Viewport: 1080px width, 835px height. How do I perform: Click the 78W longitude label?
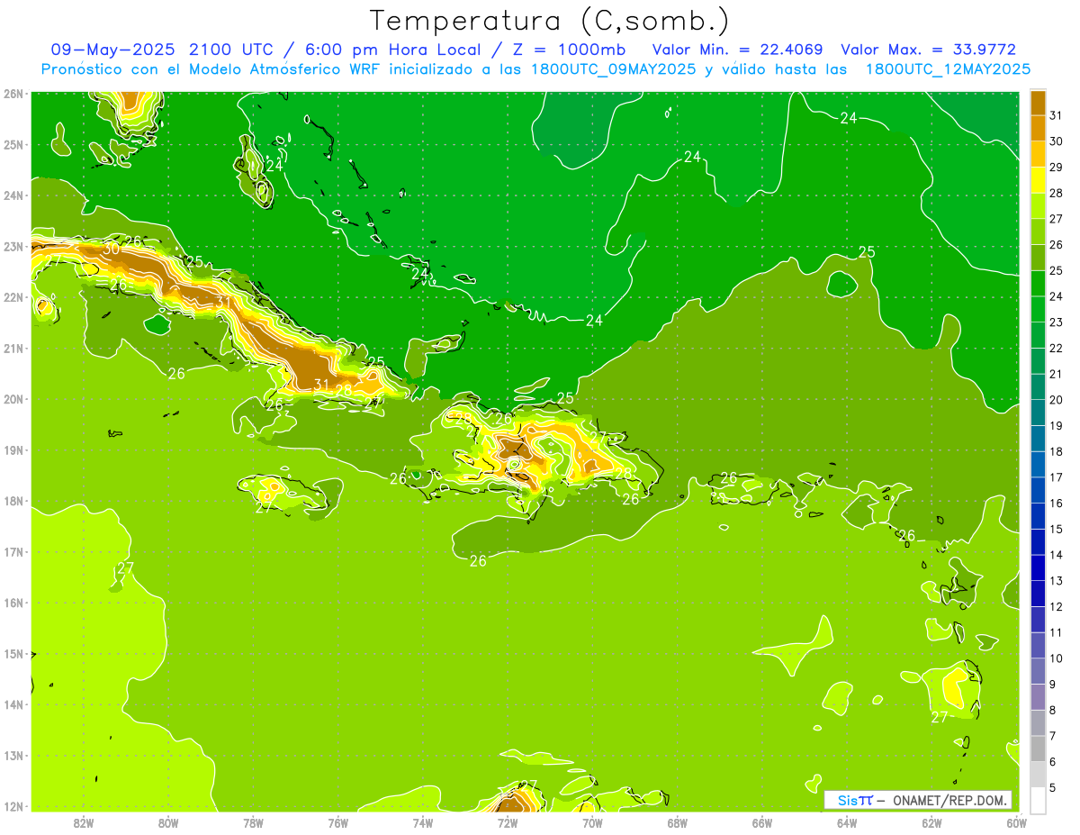[253, 822]
